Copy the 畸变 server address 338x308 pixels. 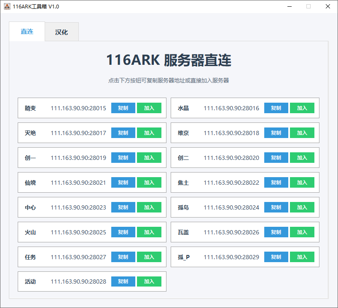point(123,108)
